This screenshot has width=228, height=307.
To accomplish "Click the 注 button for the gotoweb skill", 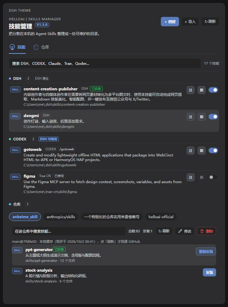I will click(191, 151).
